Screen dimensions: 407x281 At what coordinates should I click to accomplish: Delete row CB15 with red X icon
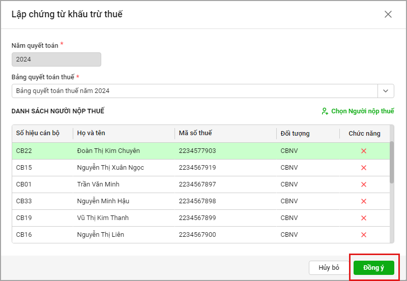click(364, 168)
